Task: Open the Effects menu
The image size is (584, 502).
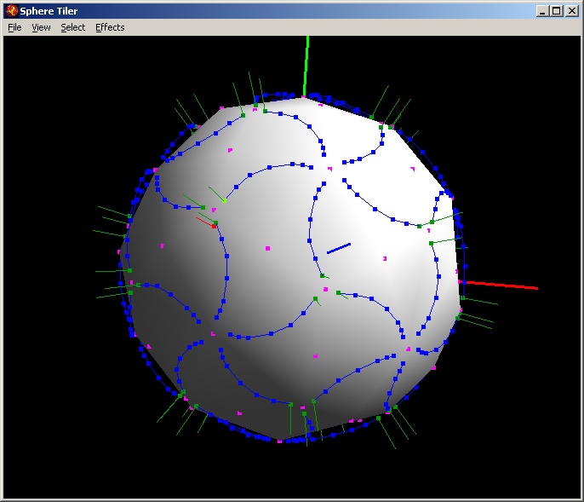Action: coord(110,27)
